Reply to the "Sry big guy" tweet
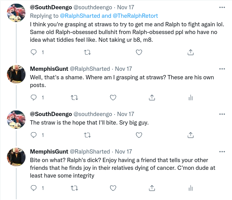 point(34,135)
